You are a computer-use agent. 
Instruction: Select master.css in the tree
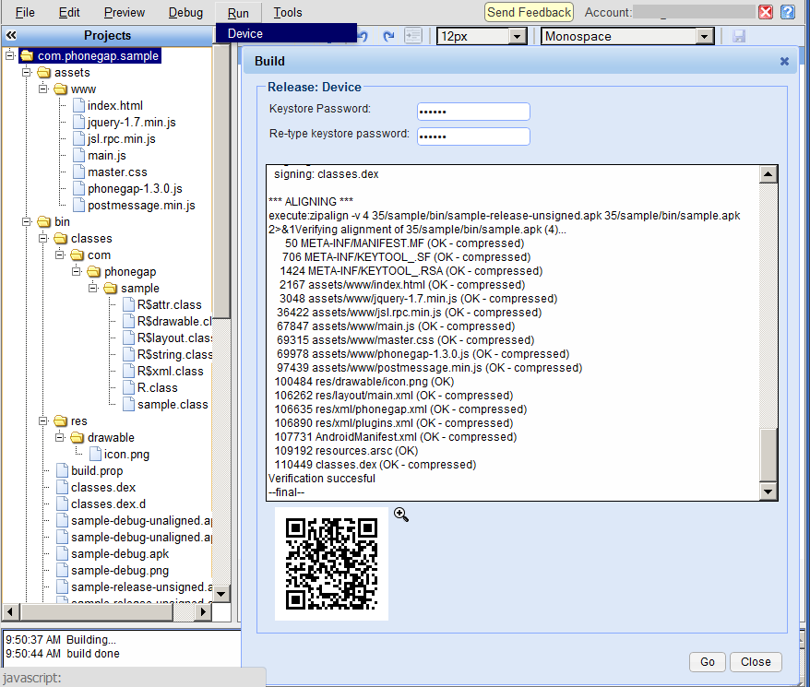117,172
